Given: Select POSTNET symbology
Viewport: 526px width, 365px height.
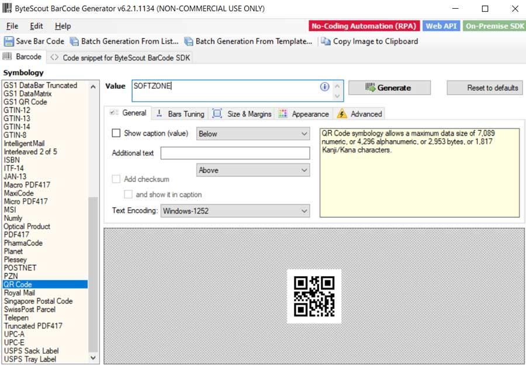Looking at the screenshot, I should click(x=20, y=268).
